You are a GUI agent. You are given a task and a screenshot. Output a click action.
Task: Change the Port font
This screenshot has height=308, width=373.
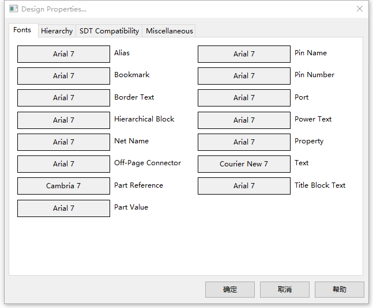(x=244, y=98)
